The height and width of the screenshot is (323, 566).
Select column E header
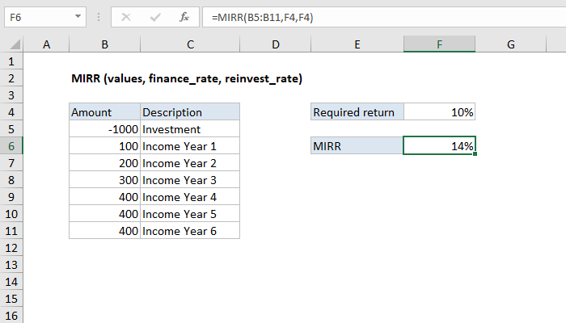(357, 44)
